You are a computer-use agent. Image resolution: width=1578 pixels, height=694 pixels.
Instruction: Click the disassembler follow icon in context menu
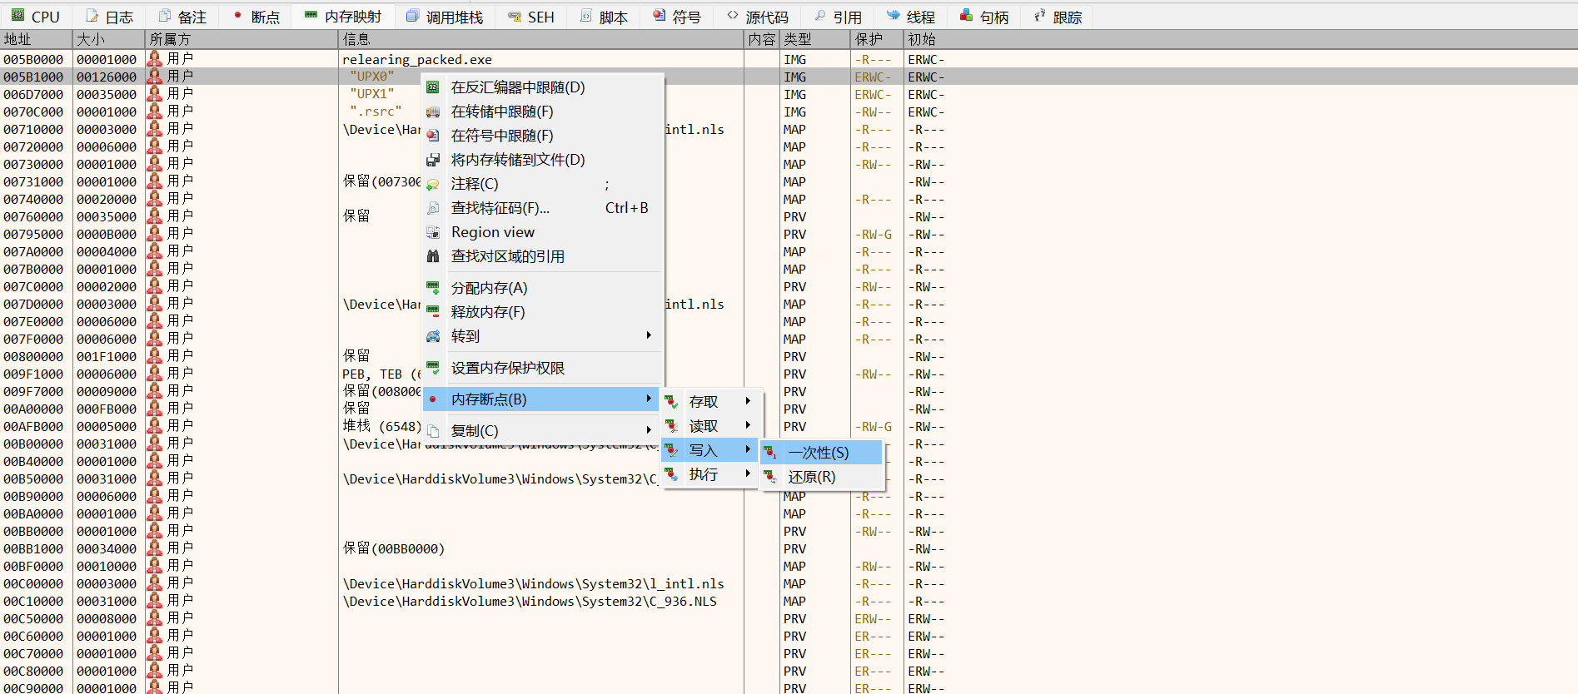pyautogui.click(x=433, y=87)
